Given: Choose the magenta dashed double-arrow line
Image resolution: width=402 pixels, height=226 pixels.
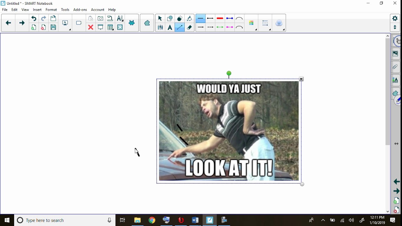Looking at the screenshot, I should click(230, 27).
